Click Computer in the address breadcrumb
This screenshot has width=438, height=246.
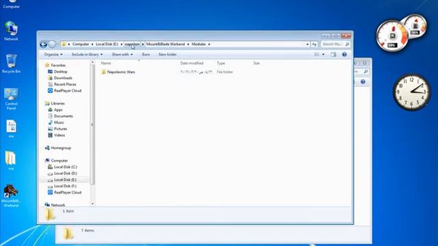[81, 44]
